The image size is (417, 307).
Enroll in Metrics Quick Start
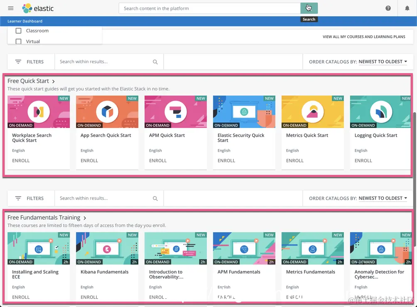point(294,161)
